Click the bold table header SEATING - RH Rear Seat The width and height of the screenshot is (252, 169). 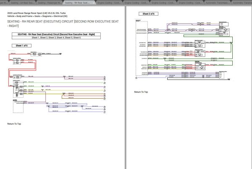(56, 35)
